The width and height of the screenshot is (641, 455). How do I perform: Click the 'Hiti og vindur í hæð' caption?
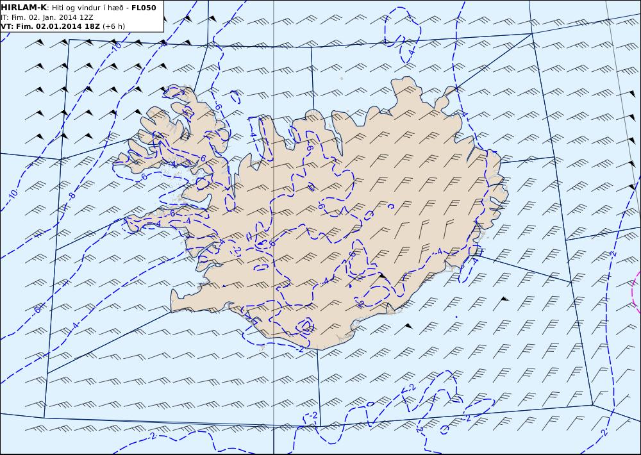87,8
